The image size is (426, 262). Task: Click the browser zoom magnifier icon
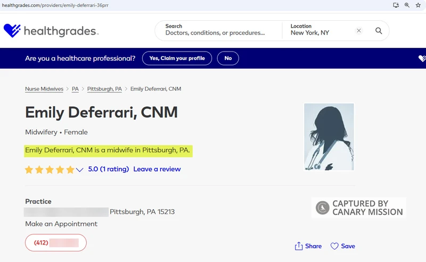[x=407, y=5]
